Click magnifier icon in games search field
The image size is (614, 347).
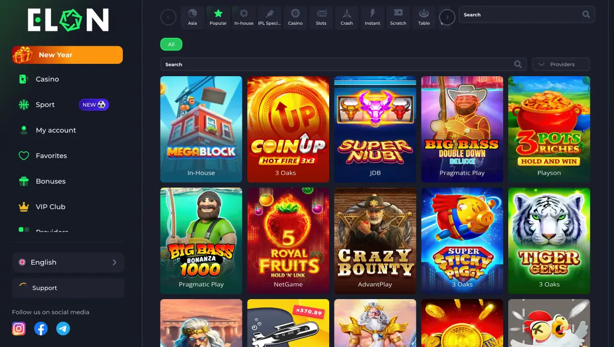pyautogui.click(x=518, y=64)
